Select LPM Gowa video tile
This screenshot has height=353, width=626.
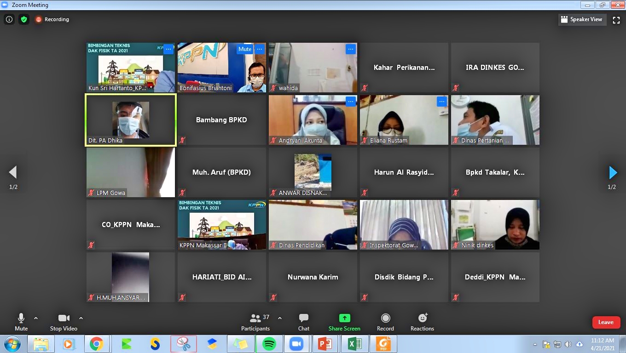pyautogui.click(x=131, y=172)
